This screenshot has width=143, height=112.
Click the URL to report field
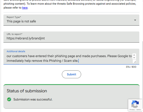tap(71, 37)
